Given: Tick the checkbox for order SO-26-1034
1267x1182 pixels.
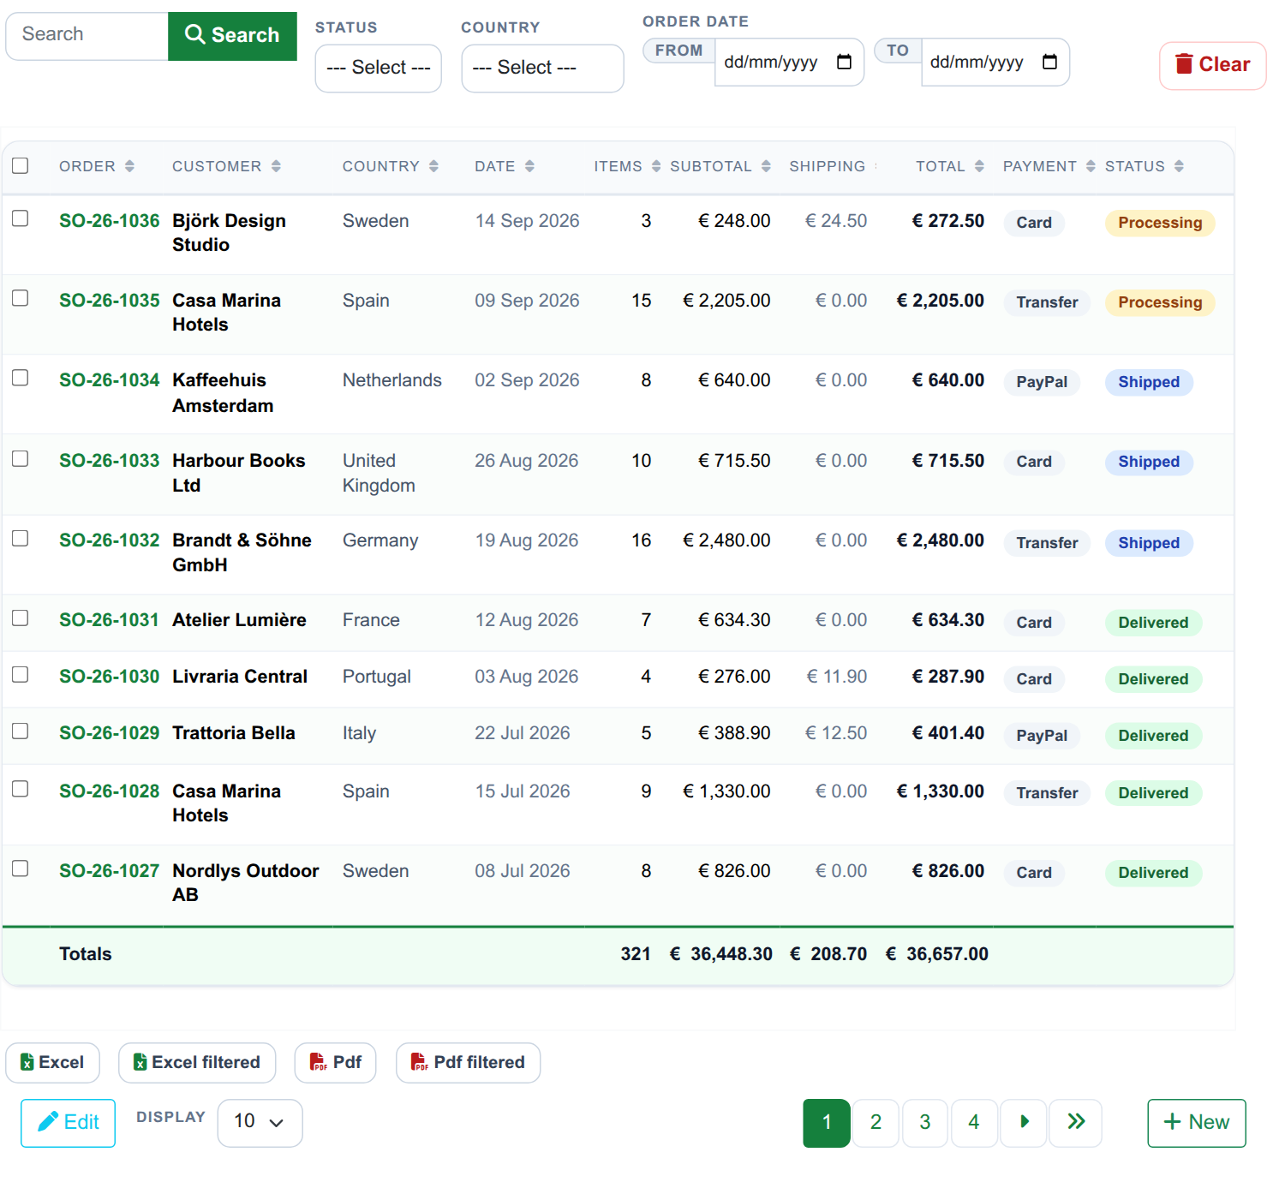Looking at the screenshot, I should point(21,378).
